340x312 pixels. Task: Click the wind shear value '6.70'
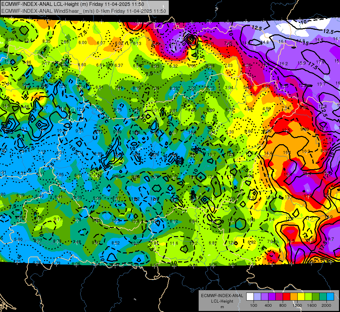coord(230,110)
